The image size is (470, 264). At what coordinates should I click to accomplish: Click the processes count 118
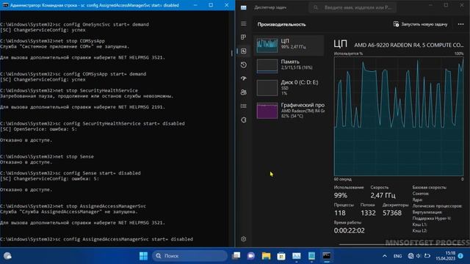(x=339, y=213)
